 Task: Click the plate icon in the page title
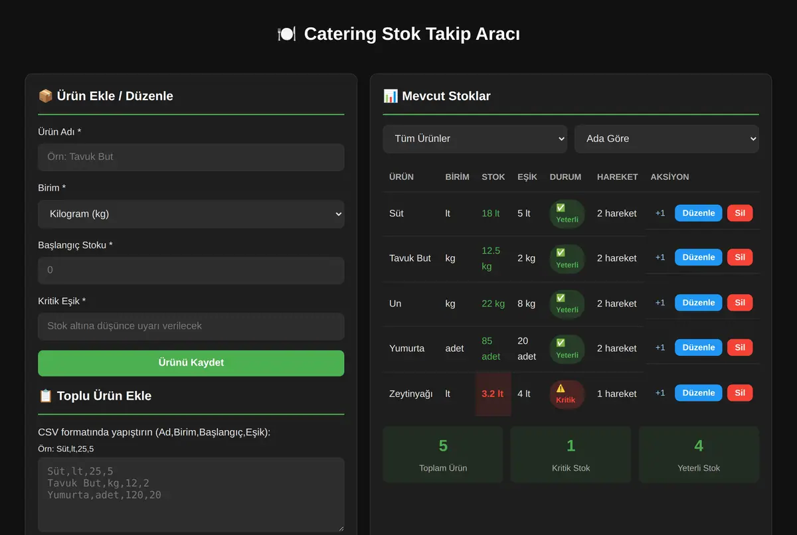tap(286, 34)
